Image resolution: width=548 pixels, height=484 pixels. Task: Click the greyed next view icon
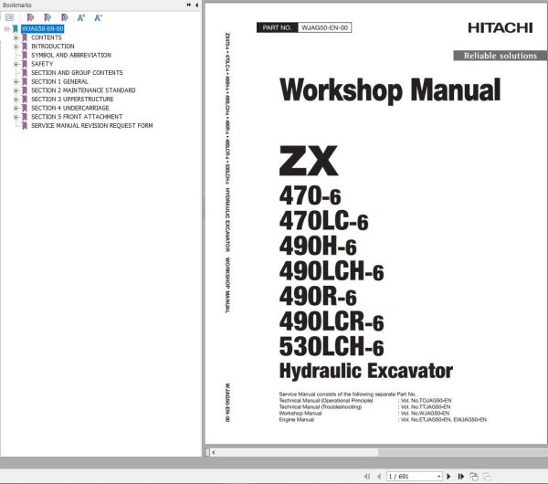[x=487, y=477]
